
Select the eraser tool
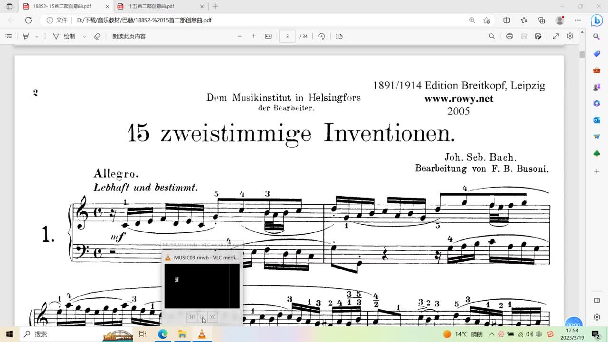click(97, 36)
